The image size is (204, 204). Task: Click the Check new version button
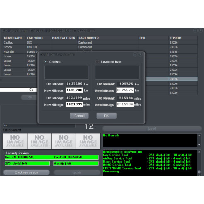click(x=26, y=172)
